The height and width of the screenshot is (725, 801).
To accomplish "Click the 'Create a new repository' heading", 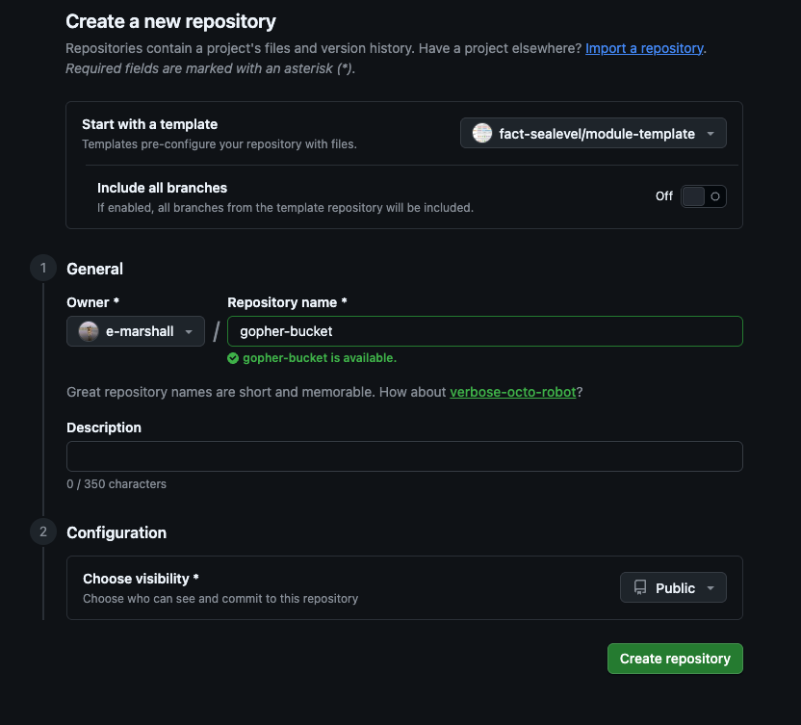I will coord(170,21).
